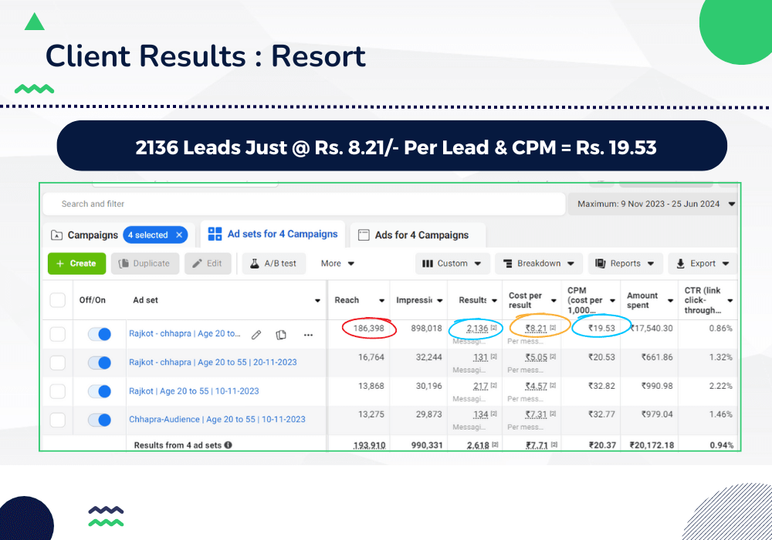Click the Duplicate toolbar button
The image size is (772, 540).
145,263
